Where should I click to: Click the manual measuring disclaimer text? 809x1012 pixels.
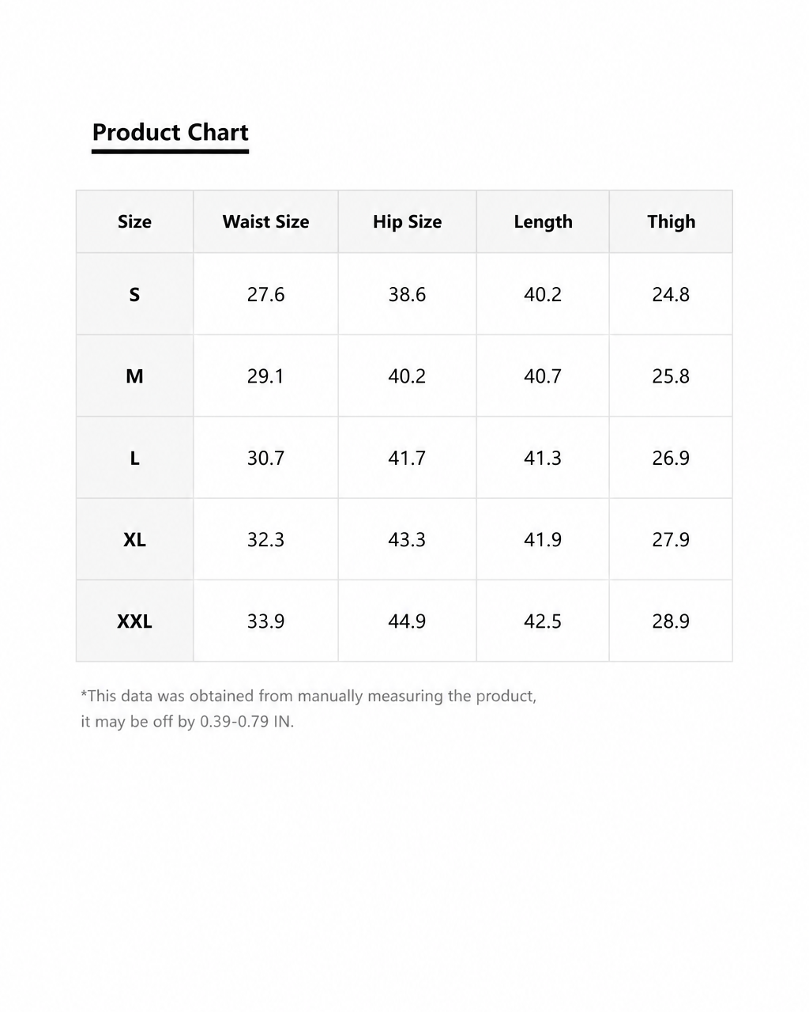pos(308,708)
